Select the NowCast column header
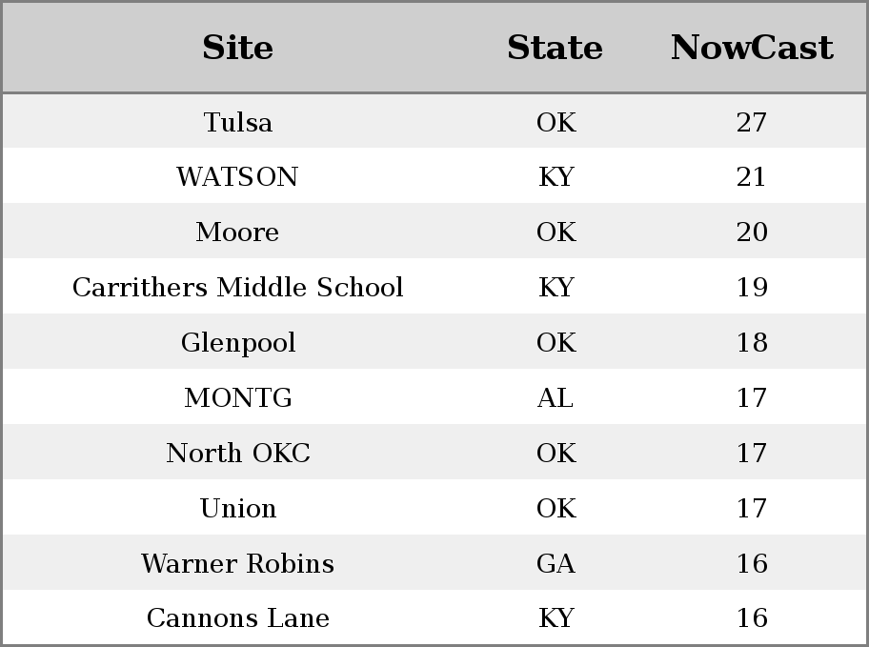 pyautogui.click(x=752, y=48)
